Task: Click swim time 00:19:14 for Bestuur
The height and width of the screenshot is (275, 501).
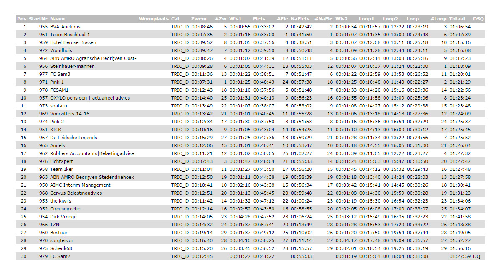Action: coord(202,232)
